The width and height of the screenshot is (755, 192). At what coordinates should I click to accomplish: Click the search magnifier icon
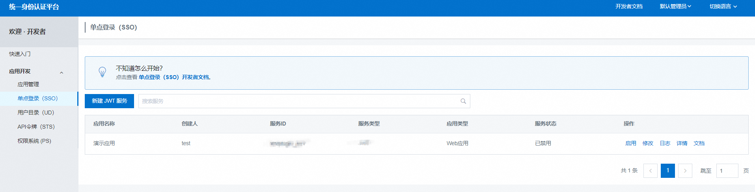click(x=463, y=101)
